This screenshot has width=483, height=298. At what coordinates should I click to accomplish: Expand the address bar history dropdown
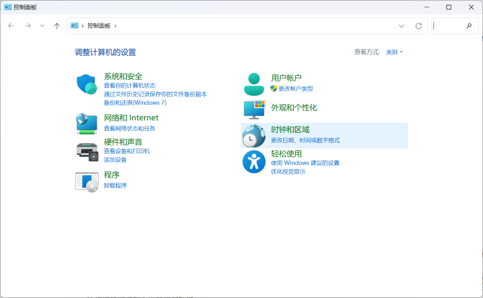(x=401, y=26)
